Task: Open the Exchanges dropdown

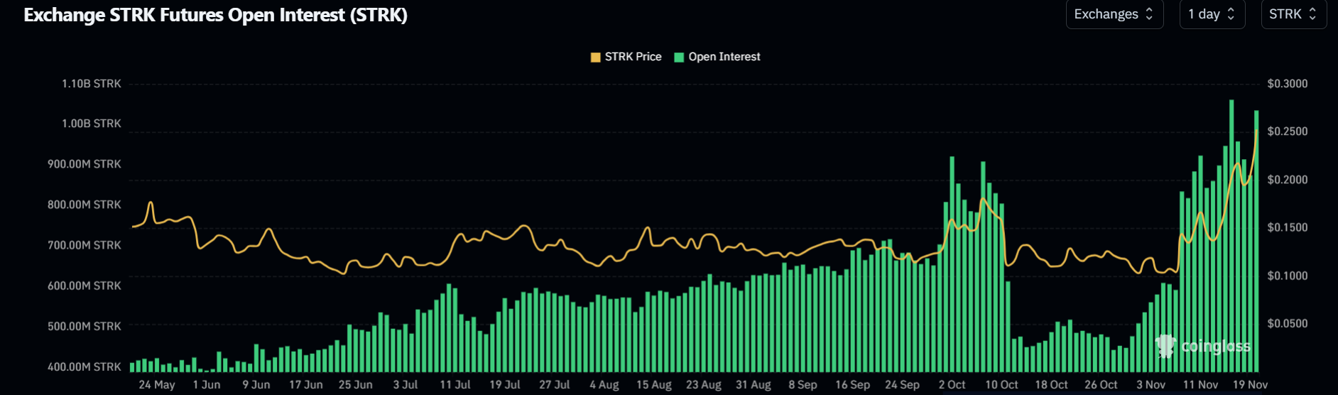Action: coord(1114,14)
